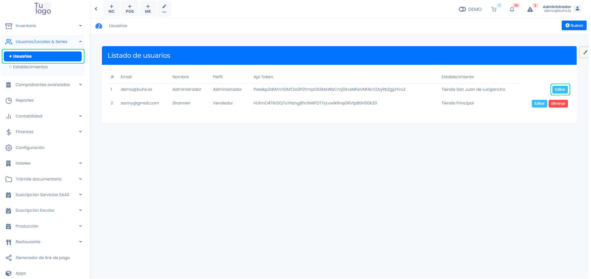Edit the demo@buho.la Administrador user
Image resolution: width=591 pixels, height=279 pixels.
tap(560, 89)
